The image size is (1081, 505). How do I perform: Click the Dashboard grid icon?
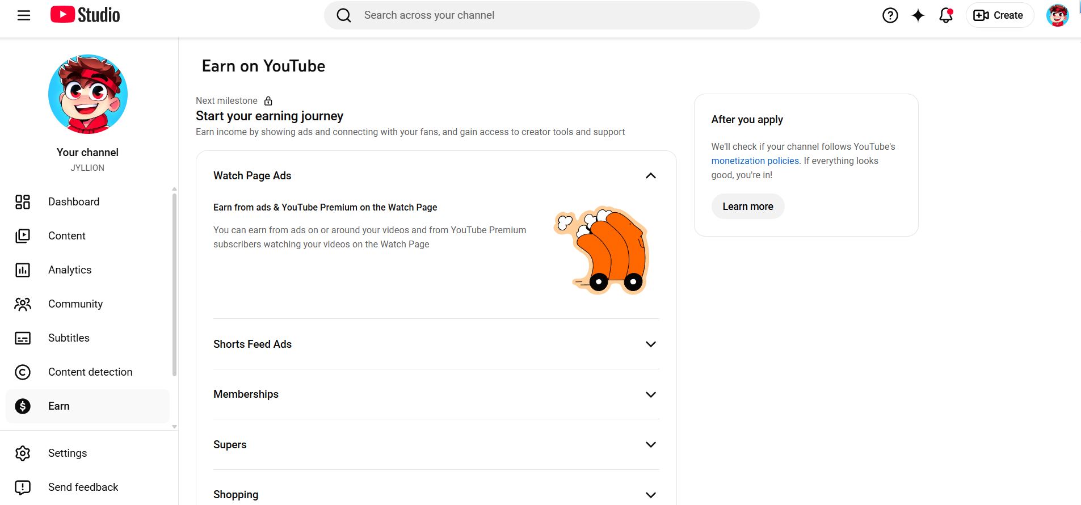[23, 202]
